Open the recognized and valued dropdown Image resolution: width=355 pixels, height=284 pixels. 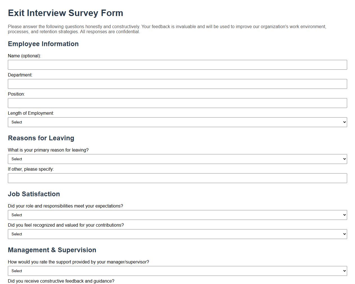tap(178, 234)
